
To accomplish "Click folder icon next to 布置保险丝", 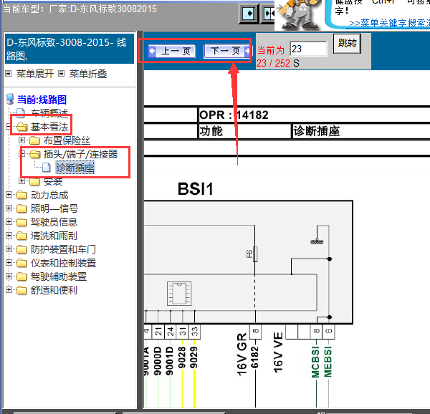I will (34, 140).
